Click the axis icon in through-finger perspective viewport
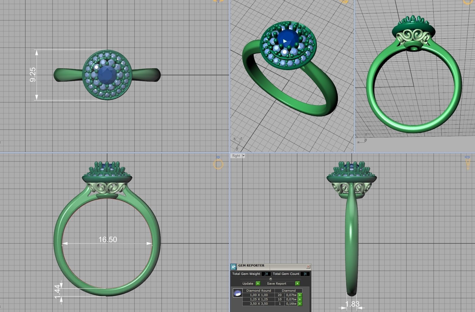The height and width of the screenshot is (312, 475). pyautogui.click(x=362, y=138)
